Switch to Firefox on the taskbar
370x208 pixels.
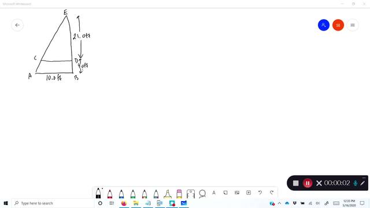(124, 203)
